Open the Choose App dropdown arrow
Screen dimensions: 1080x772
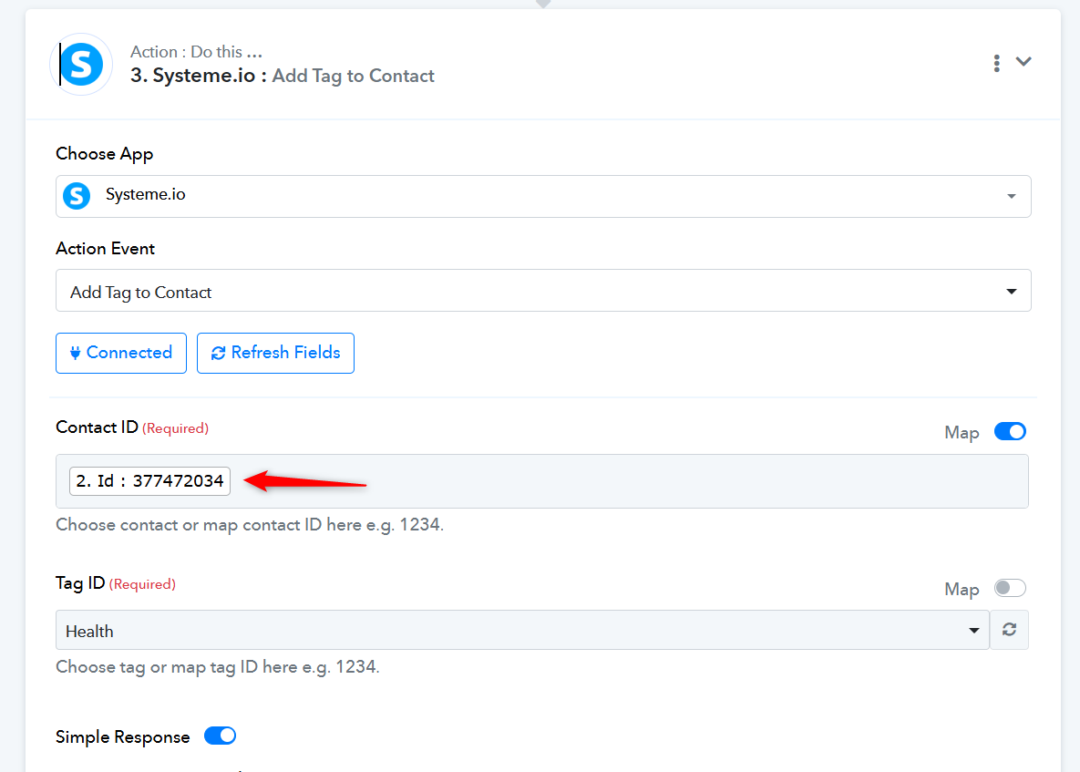[x=1011, y=196]
